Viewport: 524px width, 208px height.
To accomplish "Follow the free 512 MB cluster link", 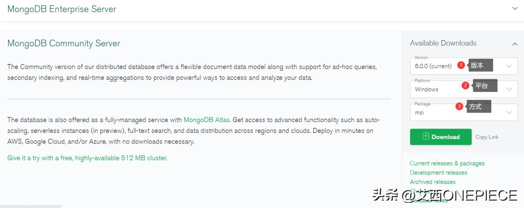I will [87, 158].
